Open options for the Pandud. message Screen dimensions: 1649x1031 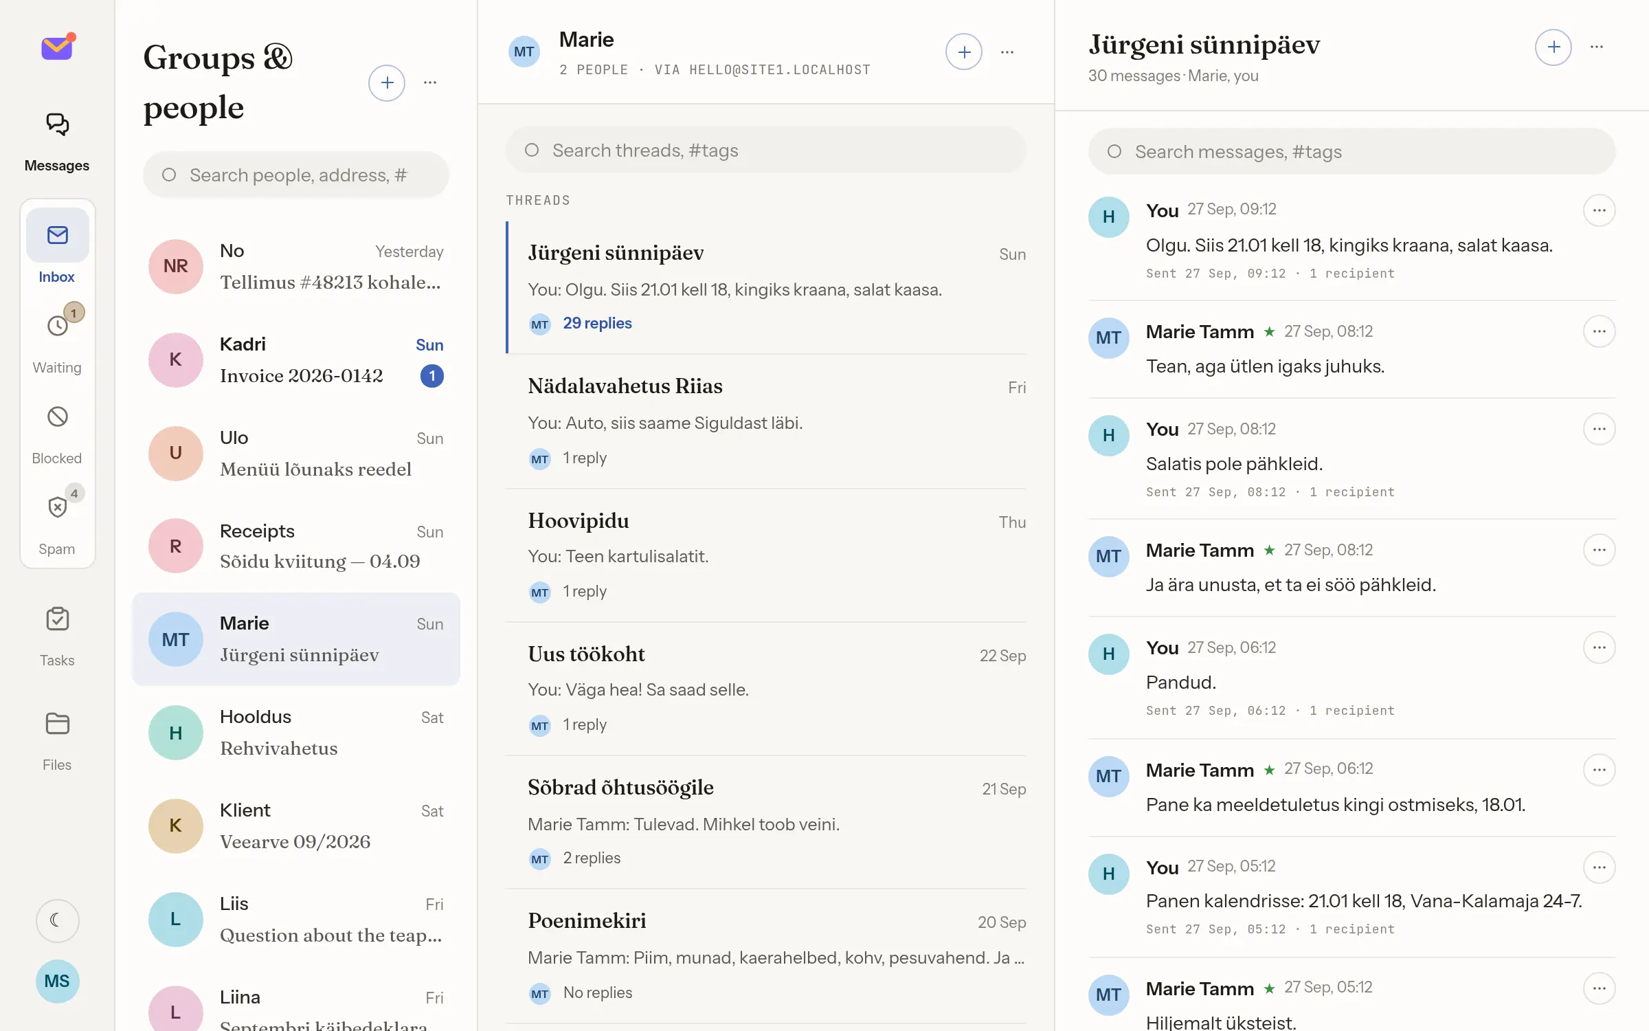point(1599,647)
